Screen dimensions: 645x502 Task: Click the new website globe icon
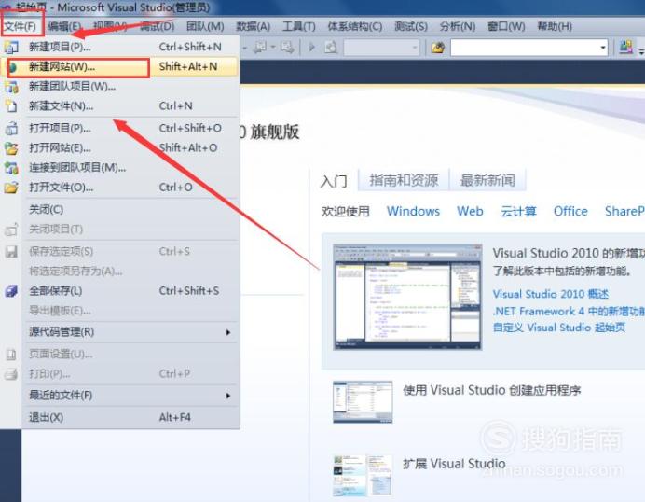[11, 67]
